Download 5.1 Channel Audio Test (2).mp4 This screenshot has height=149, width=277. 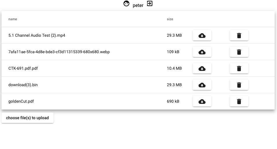[x=202, y=36]
